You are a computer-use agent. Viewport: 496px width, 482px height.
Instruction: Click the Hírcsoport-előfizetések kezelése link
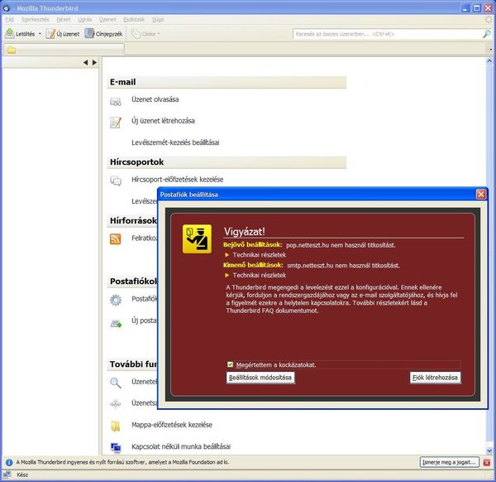(x=177, y=180)
